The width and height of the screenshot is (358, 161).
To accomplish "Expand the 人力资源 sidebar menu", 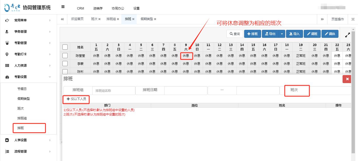I will tap(28, 66).
